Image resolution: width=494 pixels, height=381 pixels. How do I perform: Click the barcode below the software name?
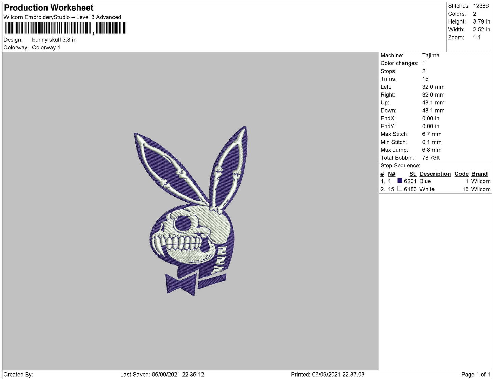[x=65, y=28]
